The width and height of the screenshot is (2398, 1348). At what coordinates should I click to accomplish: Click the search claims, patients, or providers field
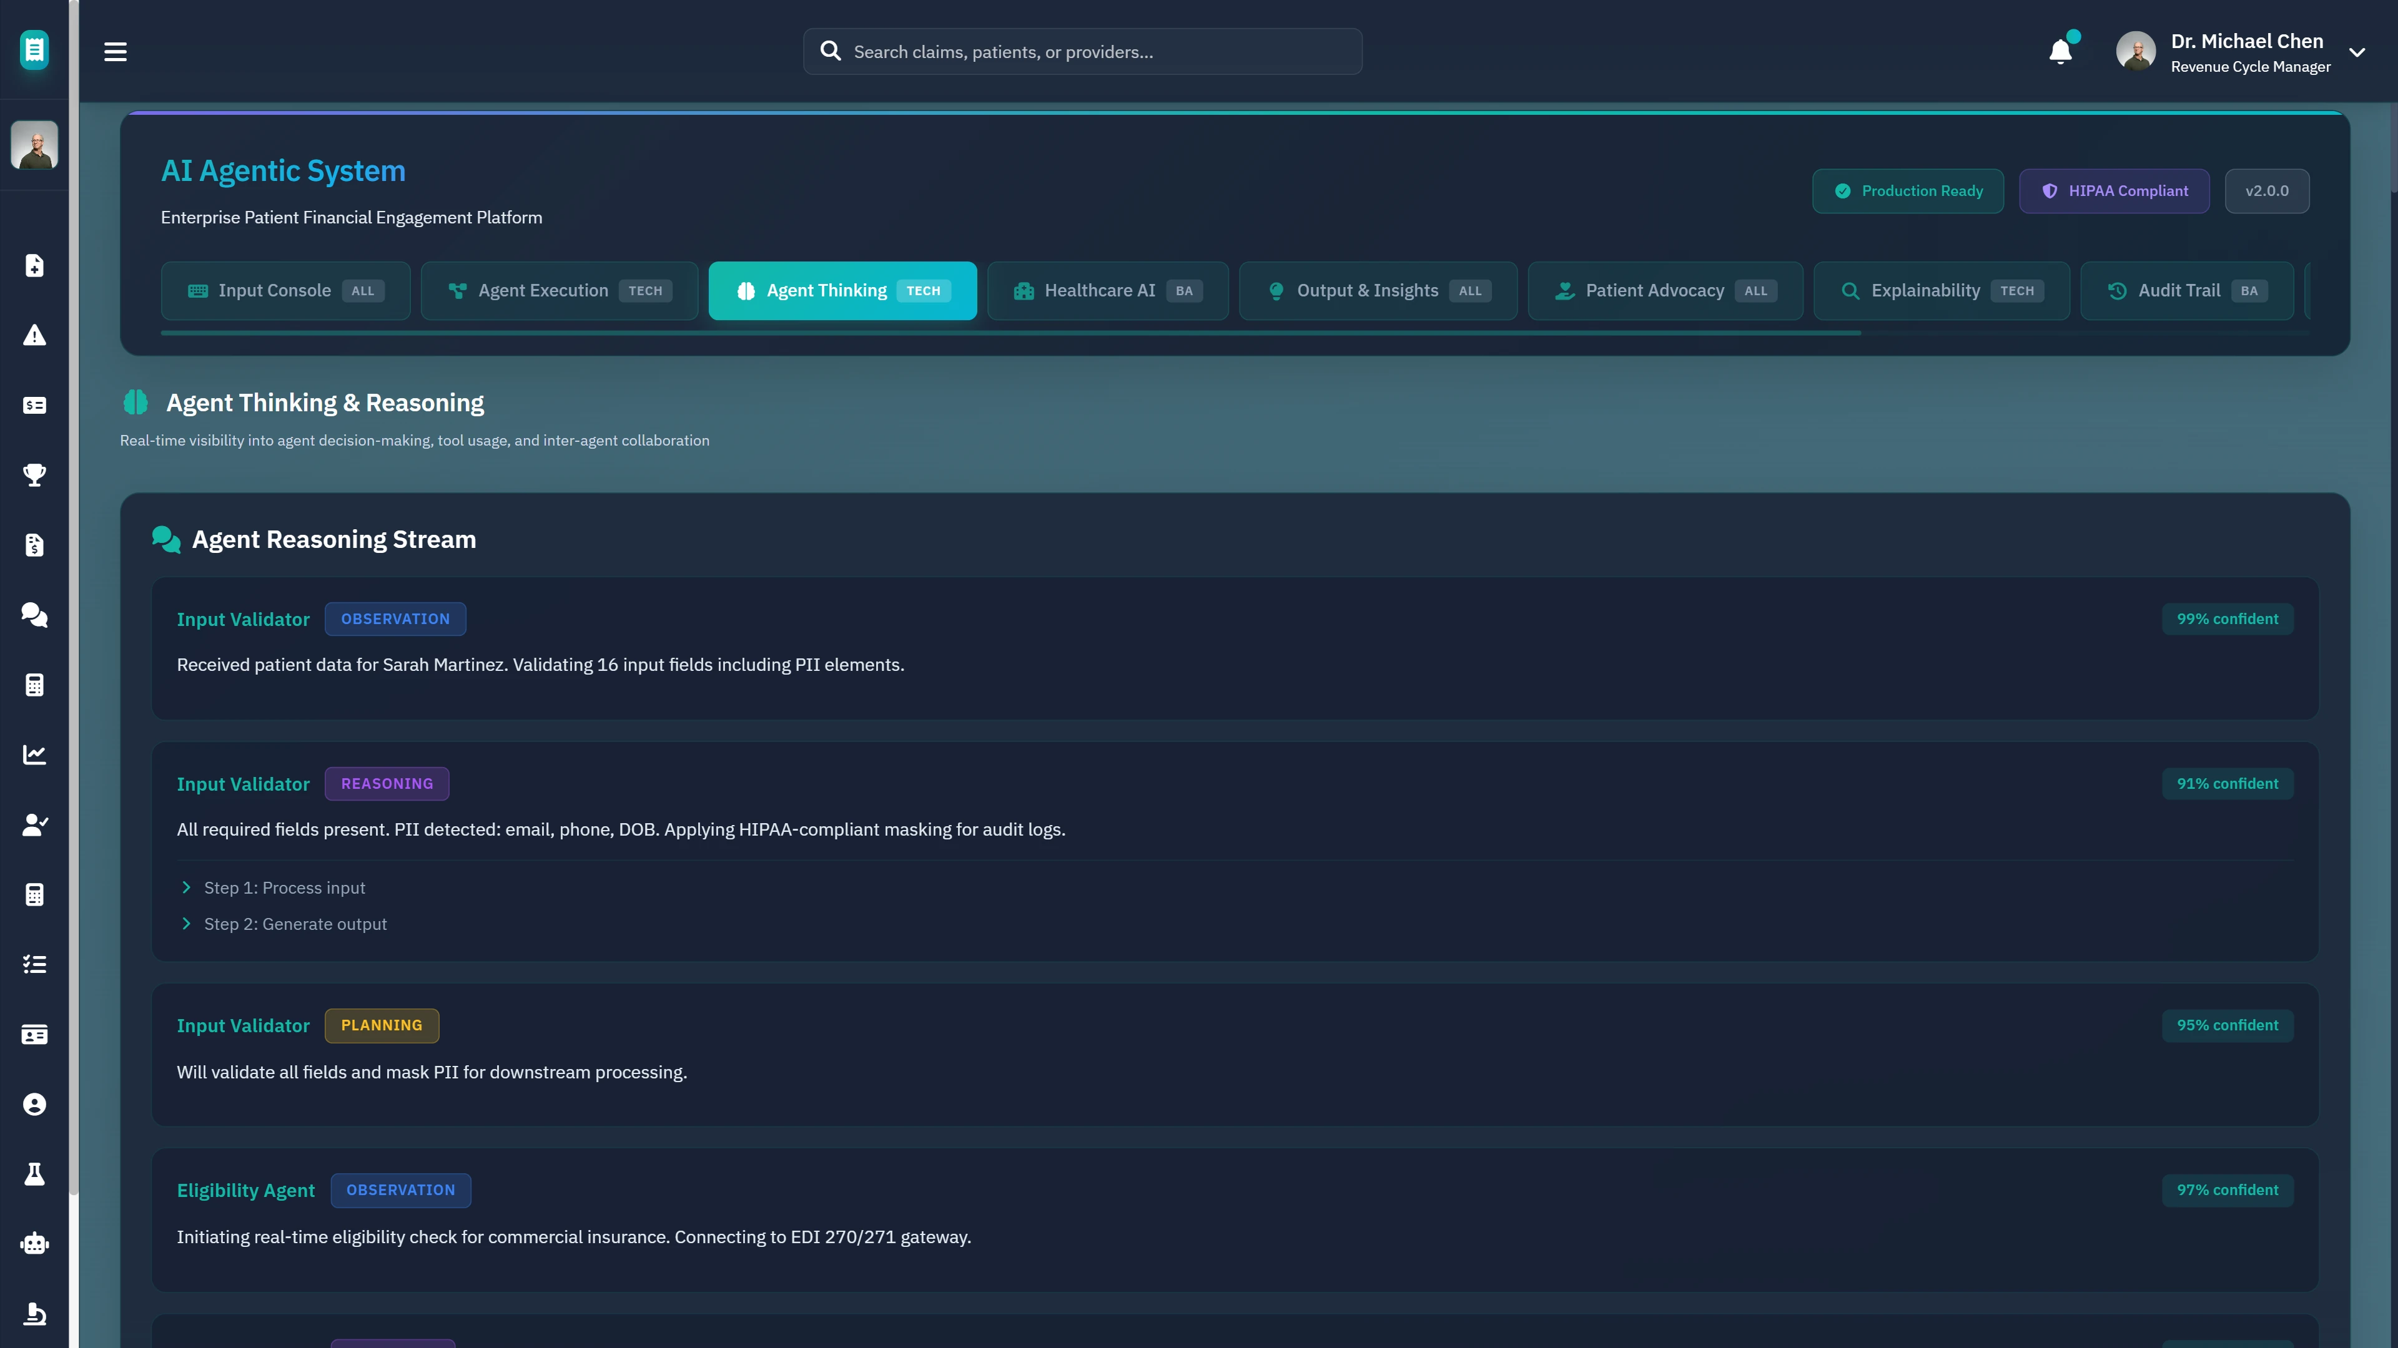(1083, 51)
